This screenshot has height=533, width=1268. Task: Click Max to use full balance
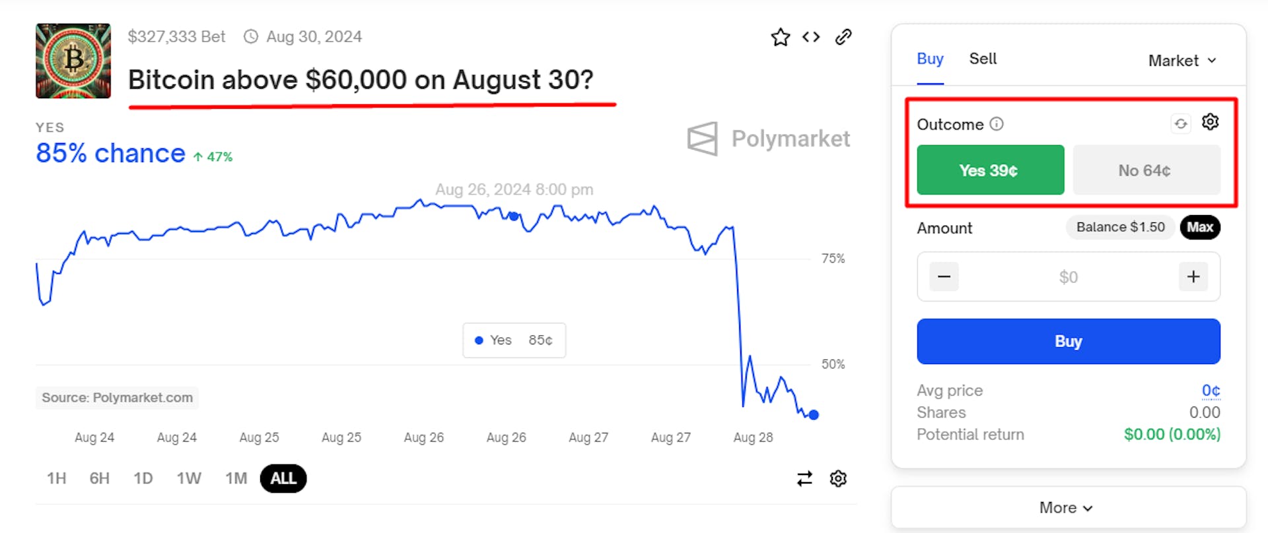point(1200,227)
